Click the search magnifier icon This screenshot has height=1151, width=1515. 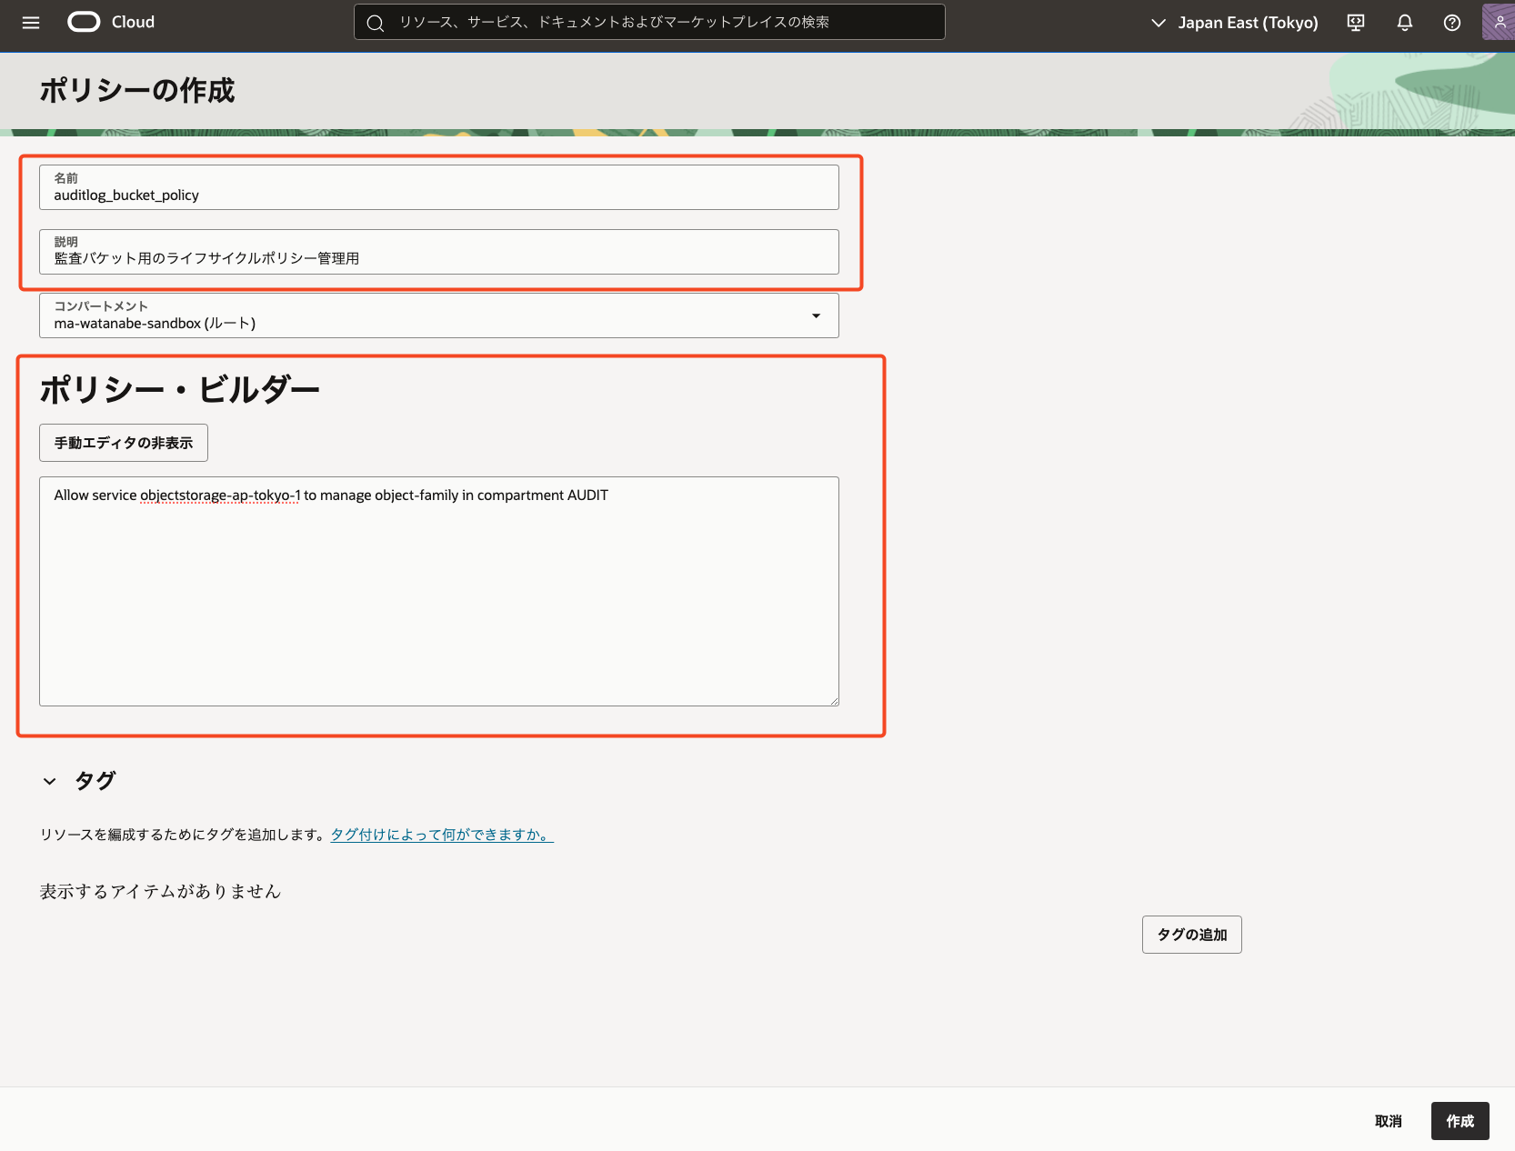pyautogui.click(x=376, y=23)
